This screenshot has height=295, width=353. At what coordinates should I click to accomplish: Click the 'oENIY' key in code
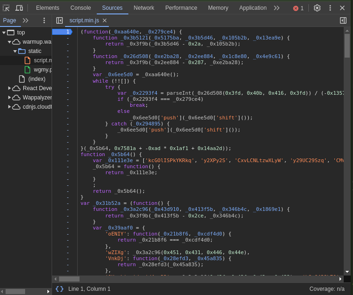tap(116, 234)
